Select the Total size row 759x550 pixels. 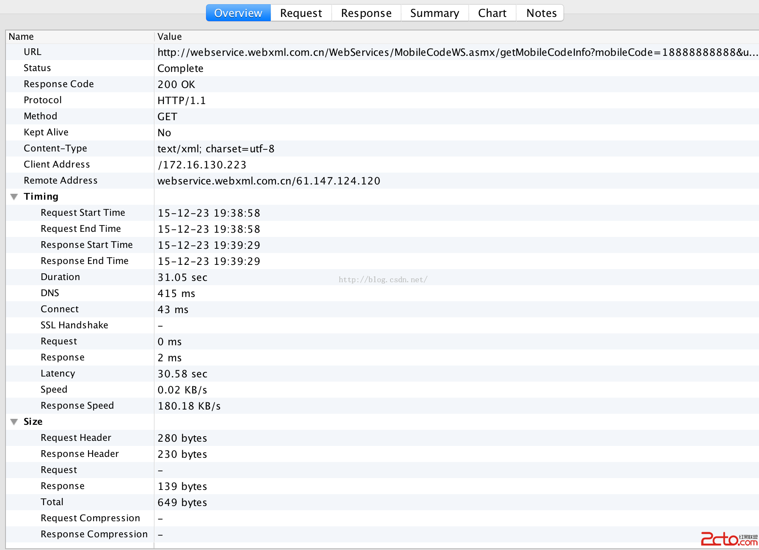[x=52, y=502]
